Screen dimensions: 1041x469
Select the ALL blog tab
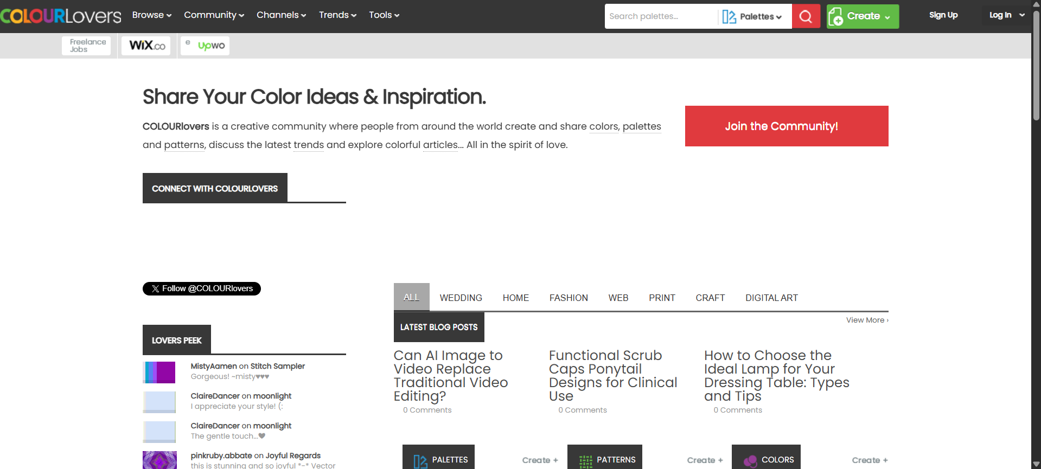tap(412, 297)
